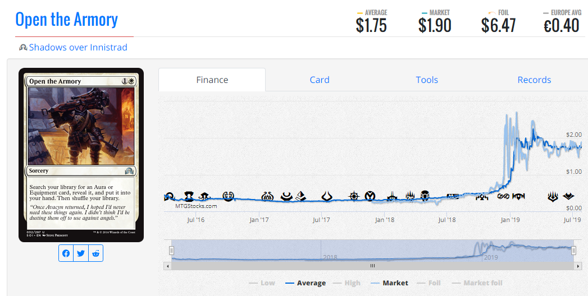The width and height of the screenshot is (588, 296).
Task: Click the Eternal Masters helmet set marker
Action: pyautogui.click(x=189, y=196)
